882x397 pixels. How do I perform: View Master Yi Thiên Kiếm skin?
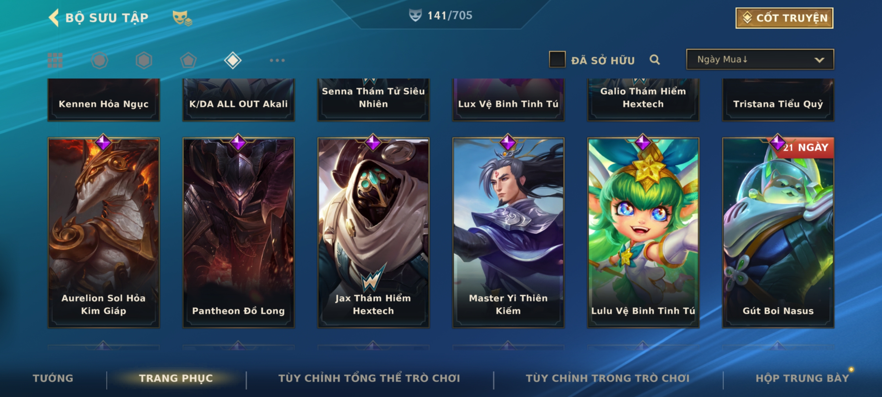[508, 233]
